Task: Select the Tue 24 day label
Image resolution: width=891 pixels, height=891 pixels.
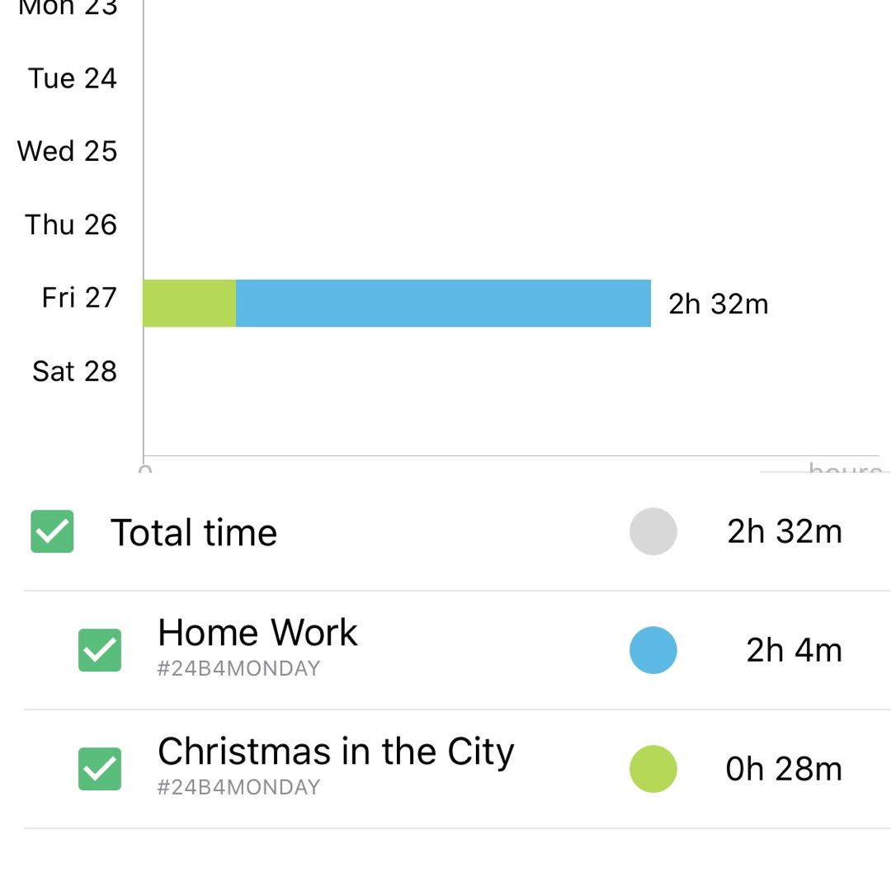Action: (x=73, y=78)
